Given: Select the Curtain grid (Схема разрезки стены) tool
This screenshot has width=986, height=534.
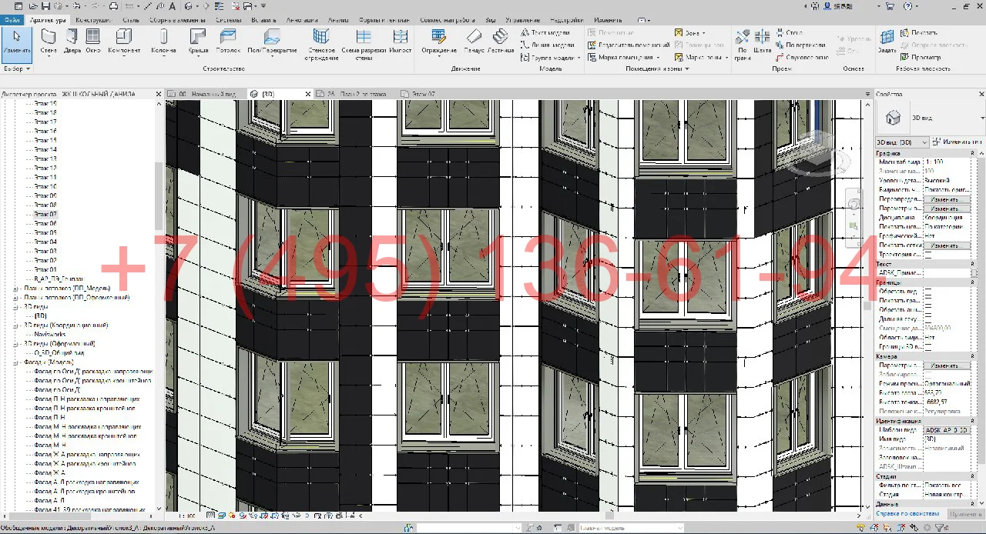Looking at the screenshot, I should 364,45.
